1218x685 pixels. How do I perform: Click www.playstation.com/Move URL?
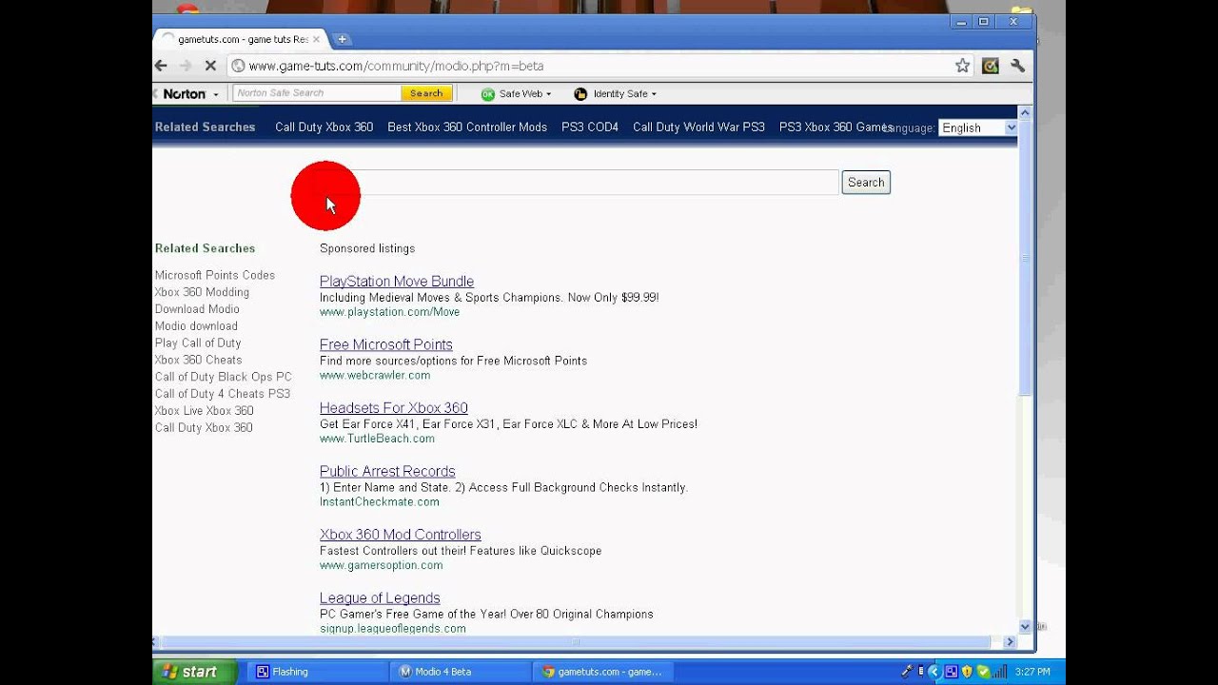389,312
